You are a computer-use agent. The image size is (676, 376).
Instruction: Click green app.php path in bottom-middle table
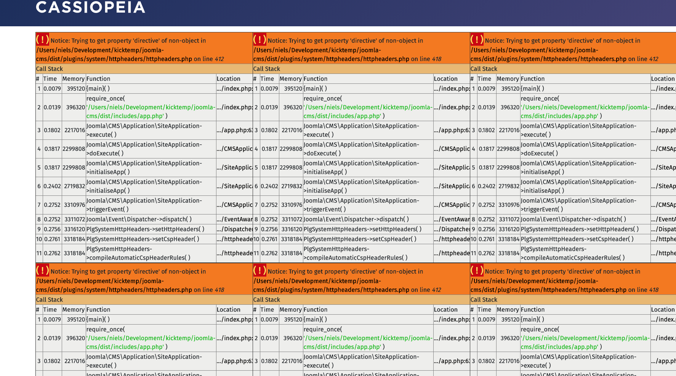tap(368, 342)
